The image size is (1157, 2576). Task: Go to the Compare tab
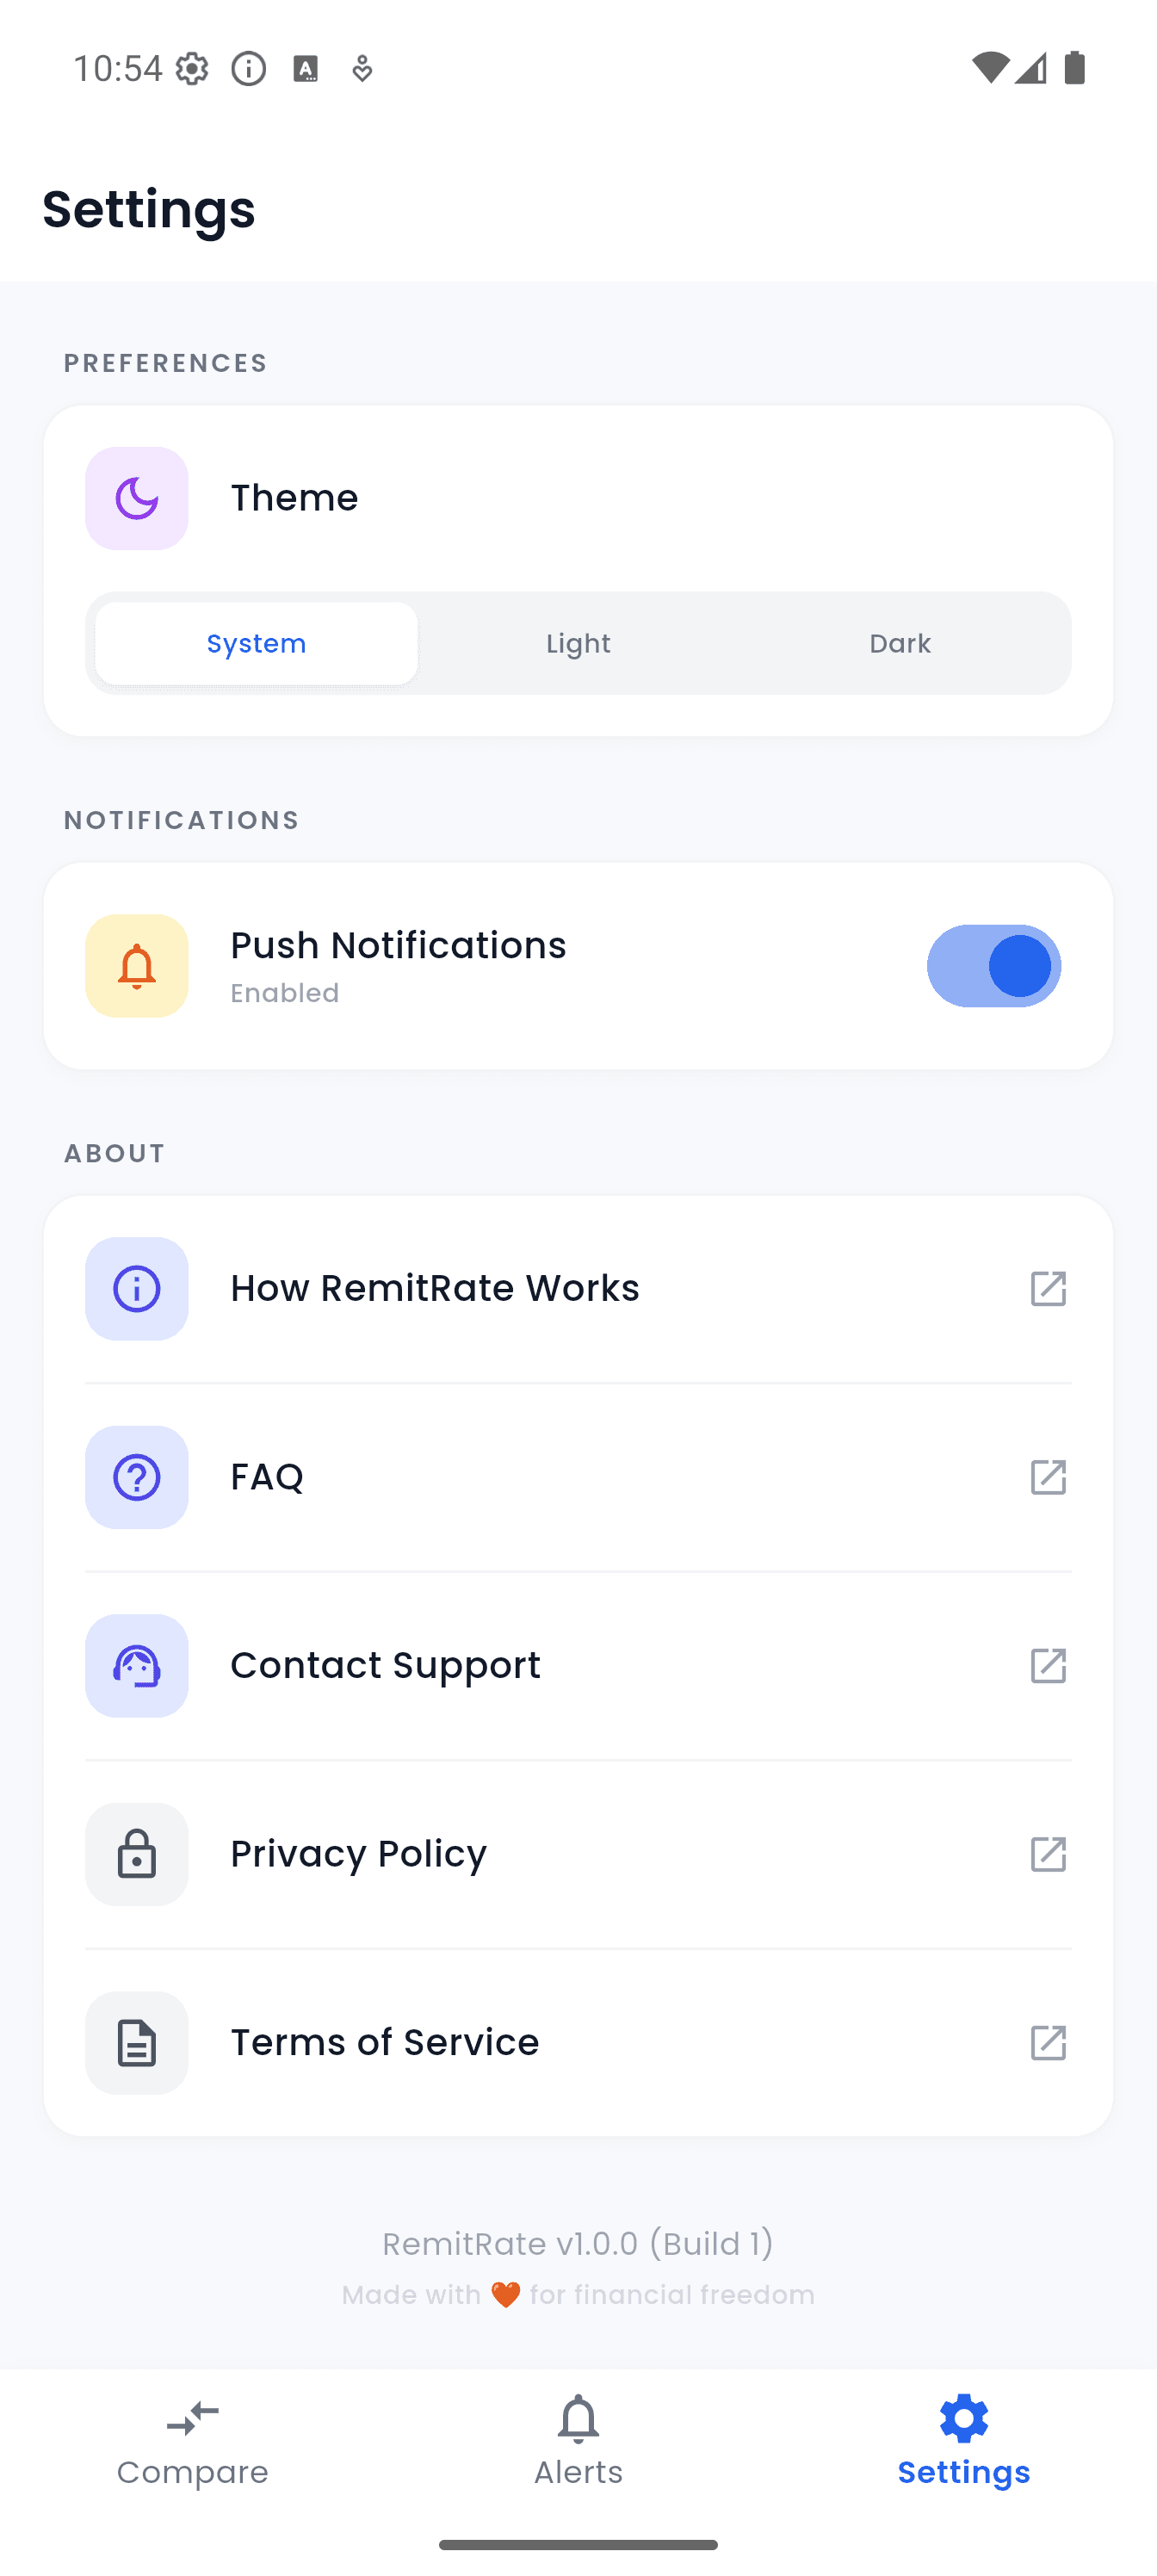[x=193, y=2440]
